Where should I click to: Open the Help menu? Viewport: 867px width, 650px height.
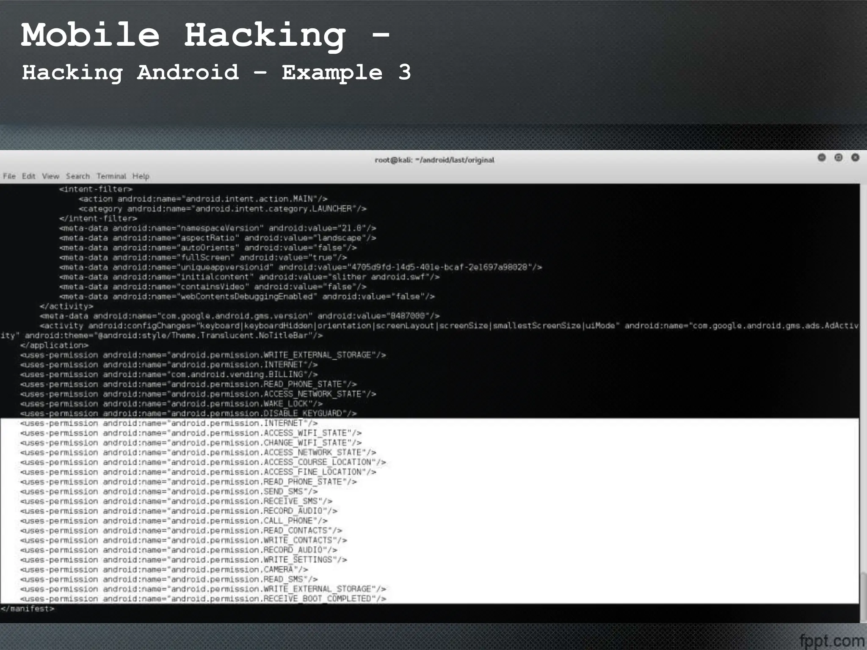[141, 176]
